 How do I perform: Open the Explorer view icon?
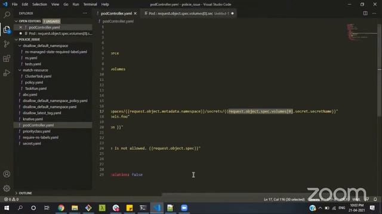(7, 30)
